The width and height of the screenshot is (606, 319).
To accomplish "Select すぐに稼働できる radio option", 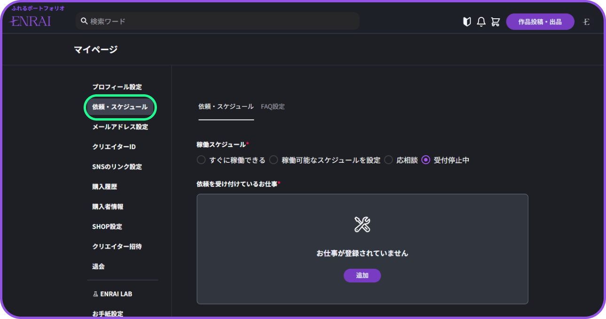I will point(201,160).
